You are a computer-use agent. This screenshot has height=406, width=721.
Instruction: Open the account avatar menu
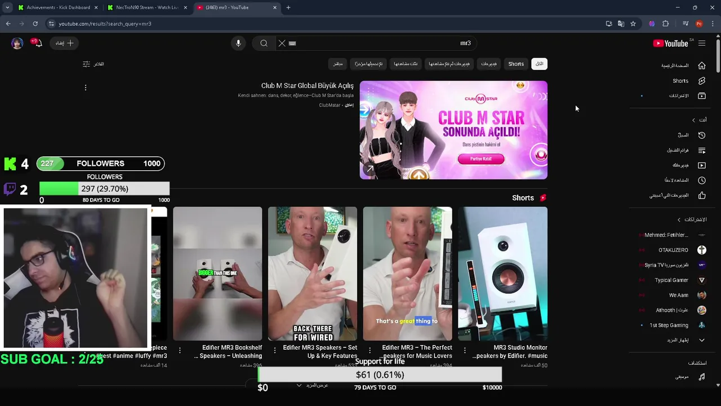tap(17, 43)
